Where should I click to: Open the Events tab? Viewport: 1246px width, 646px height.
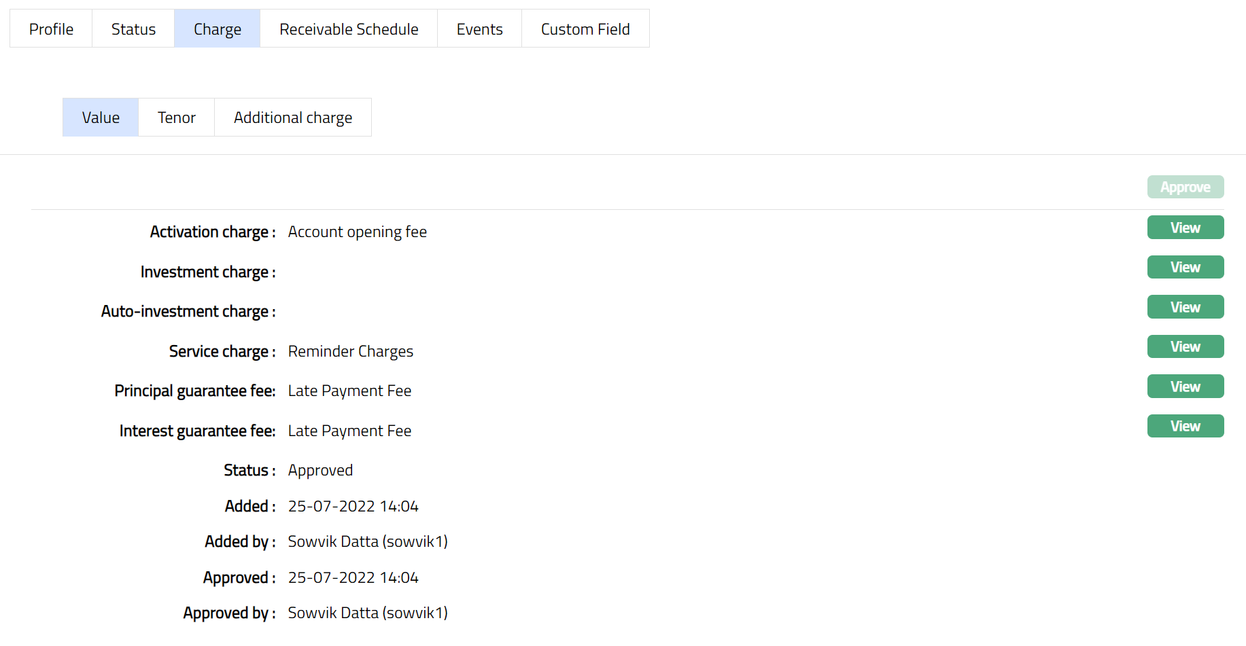tap(479, 29)
